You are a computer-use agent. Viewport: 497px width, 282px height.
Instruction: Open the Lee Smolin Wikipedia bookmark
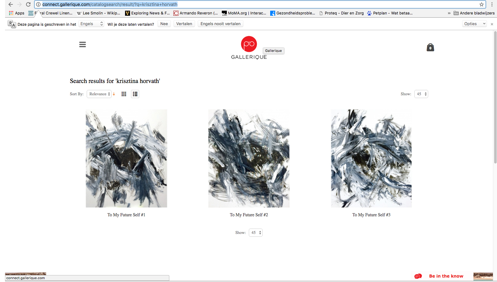99,13
